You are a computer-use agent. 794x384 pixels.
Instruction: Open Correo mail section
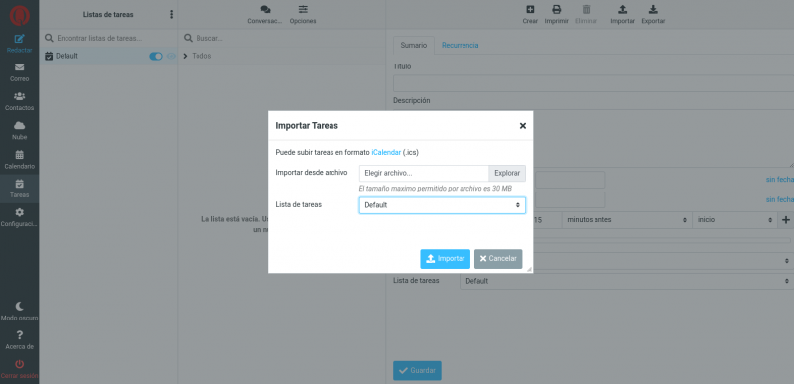click(x=19, y=72)
